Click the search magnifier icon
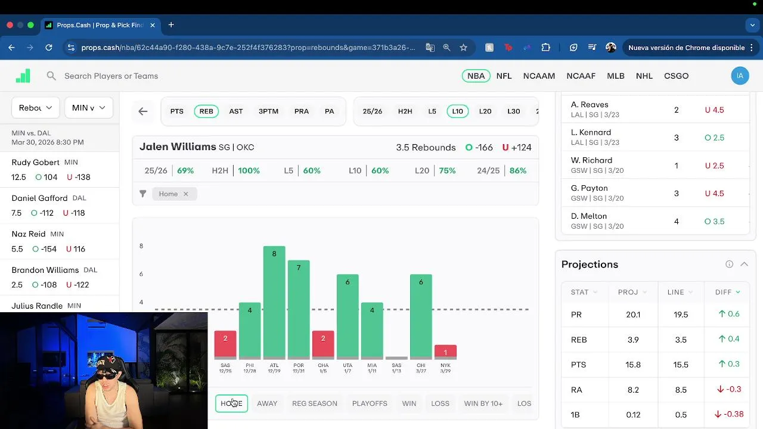 pos(51,76)
